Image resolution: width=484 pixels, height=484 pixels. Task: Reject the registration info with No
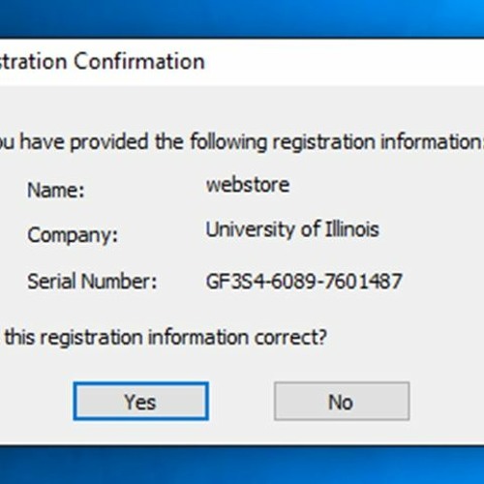point(342,402)
